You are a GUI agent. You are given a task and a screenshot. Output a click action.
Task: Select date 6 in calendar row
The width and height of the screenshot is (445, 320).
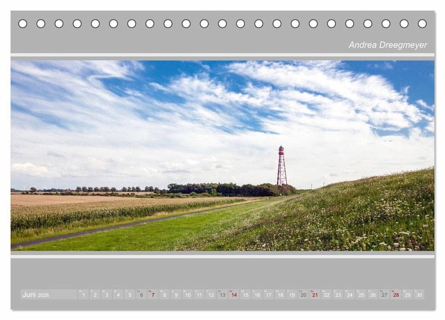pyautogui.click(x=141, y=294)
